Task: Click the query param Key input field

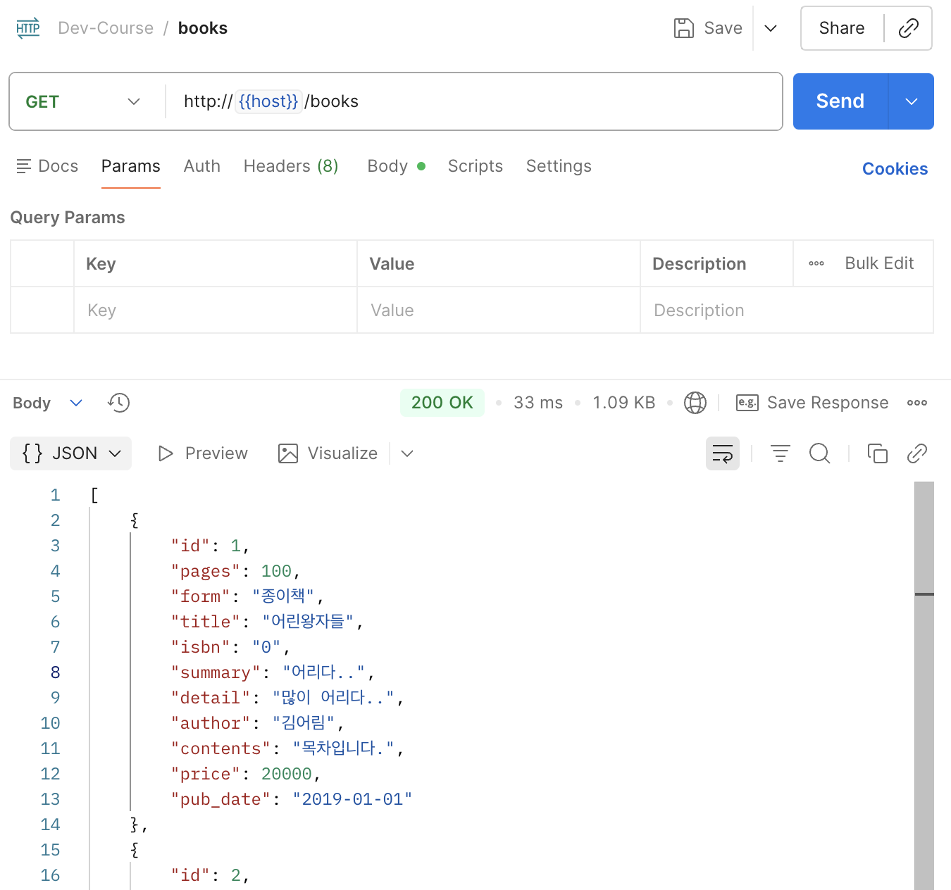Action: (x=216, y=311)
